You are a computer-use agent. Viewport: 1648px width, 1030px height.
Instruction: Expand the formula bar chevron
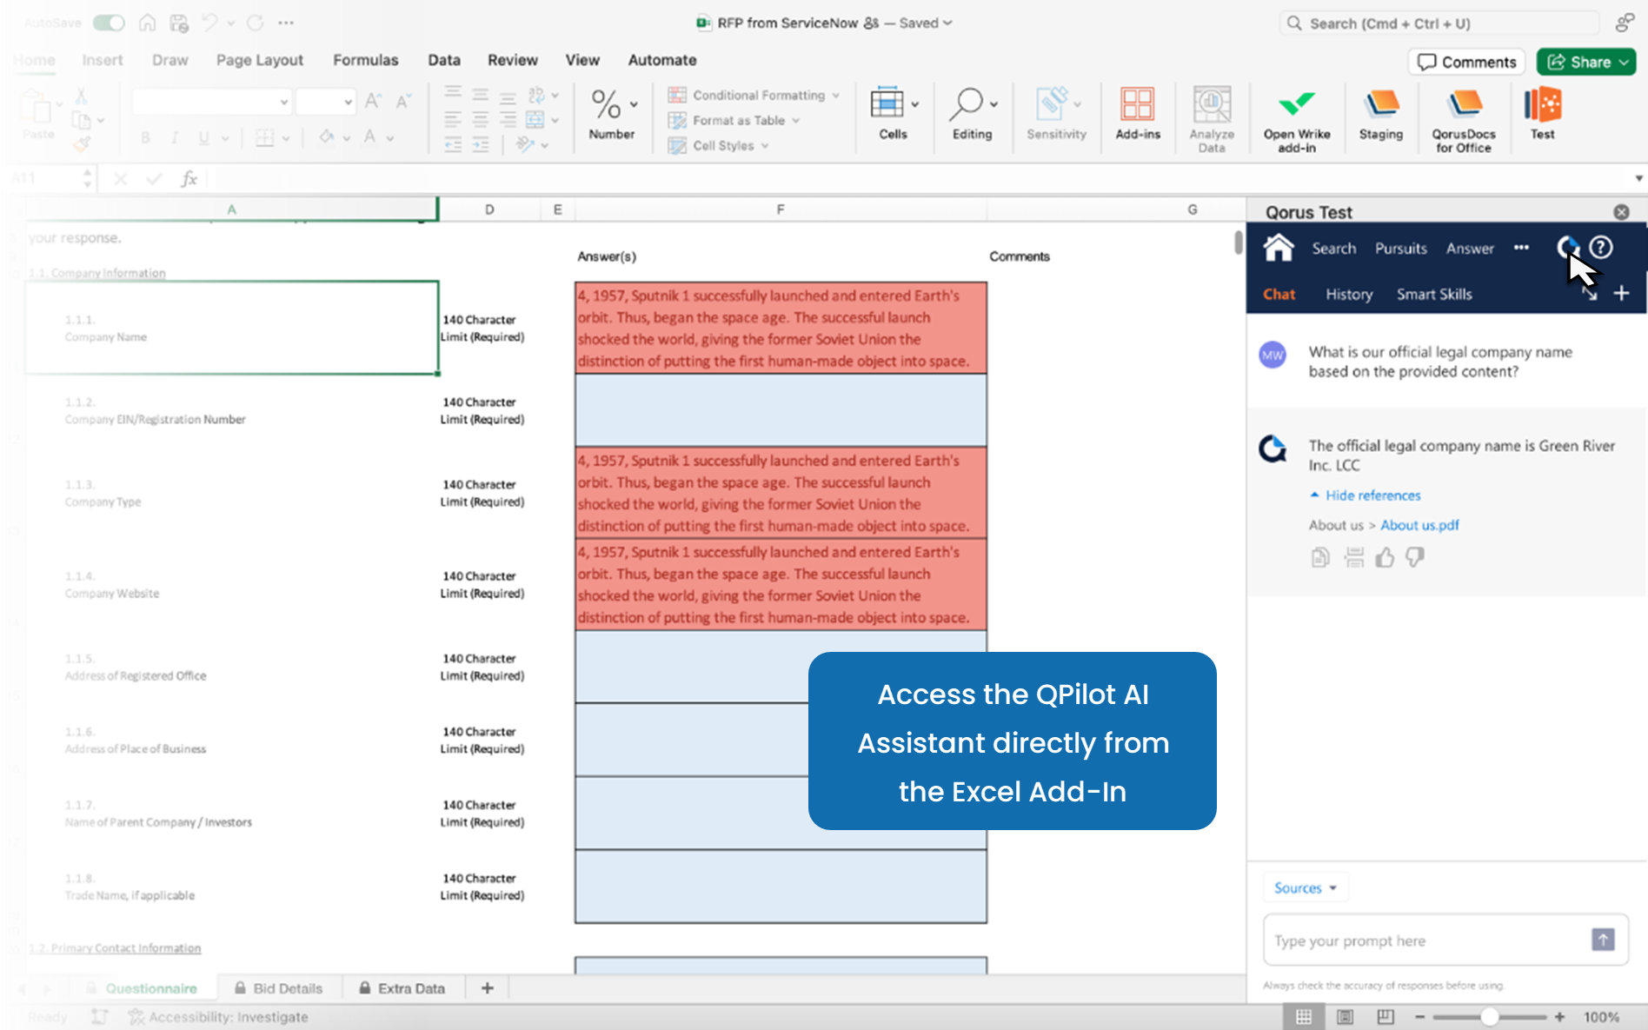(1638, 178)
